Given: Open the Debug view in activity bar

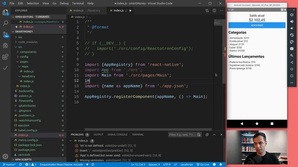Looking at the screenshot, I should pyautogui.click(x=5, y=45).
